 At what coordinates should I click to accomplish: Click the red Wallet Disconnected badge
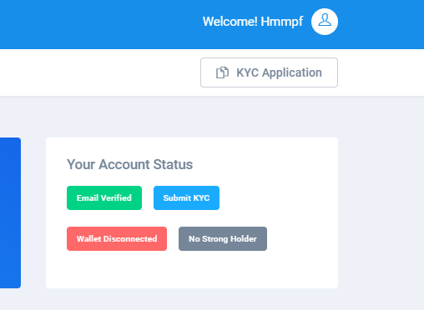(117, 238)
